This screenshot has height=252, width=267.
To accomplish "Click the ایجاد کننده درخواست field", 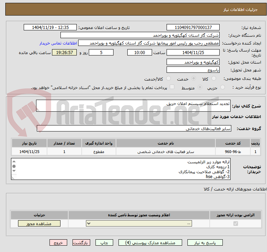I will pos(149,43).
